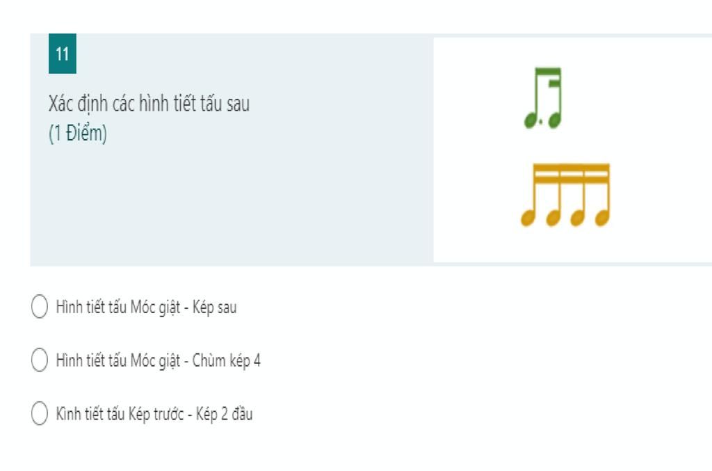Click the teal question number 11 badge
The width and height of the screenshot is (712, 471).
point(63,54)
